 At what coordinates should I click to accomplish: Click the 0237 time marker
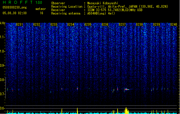[122, 25]
